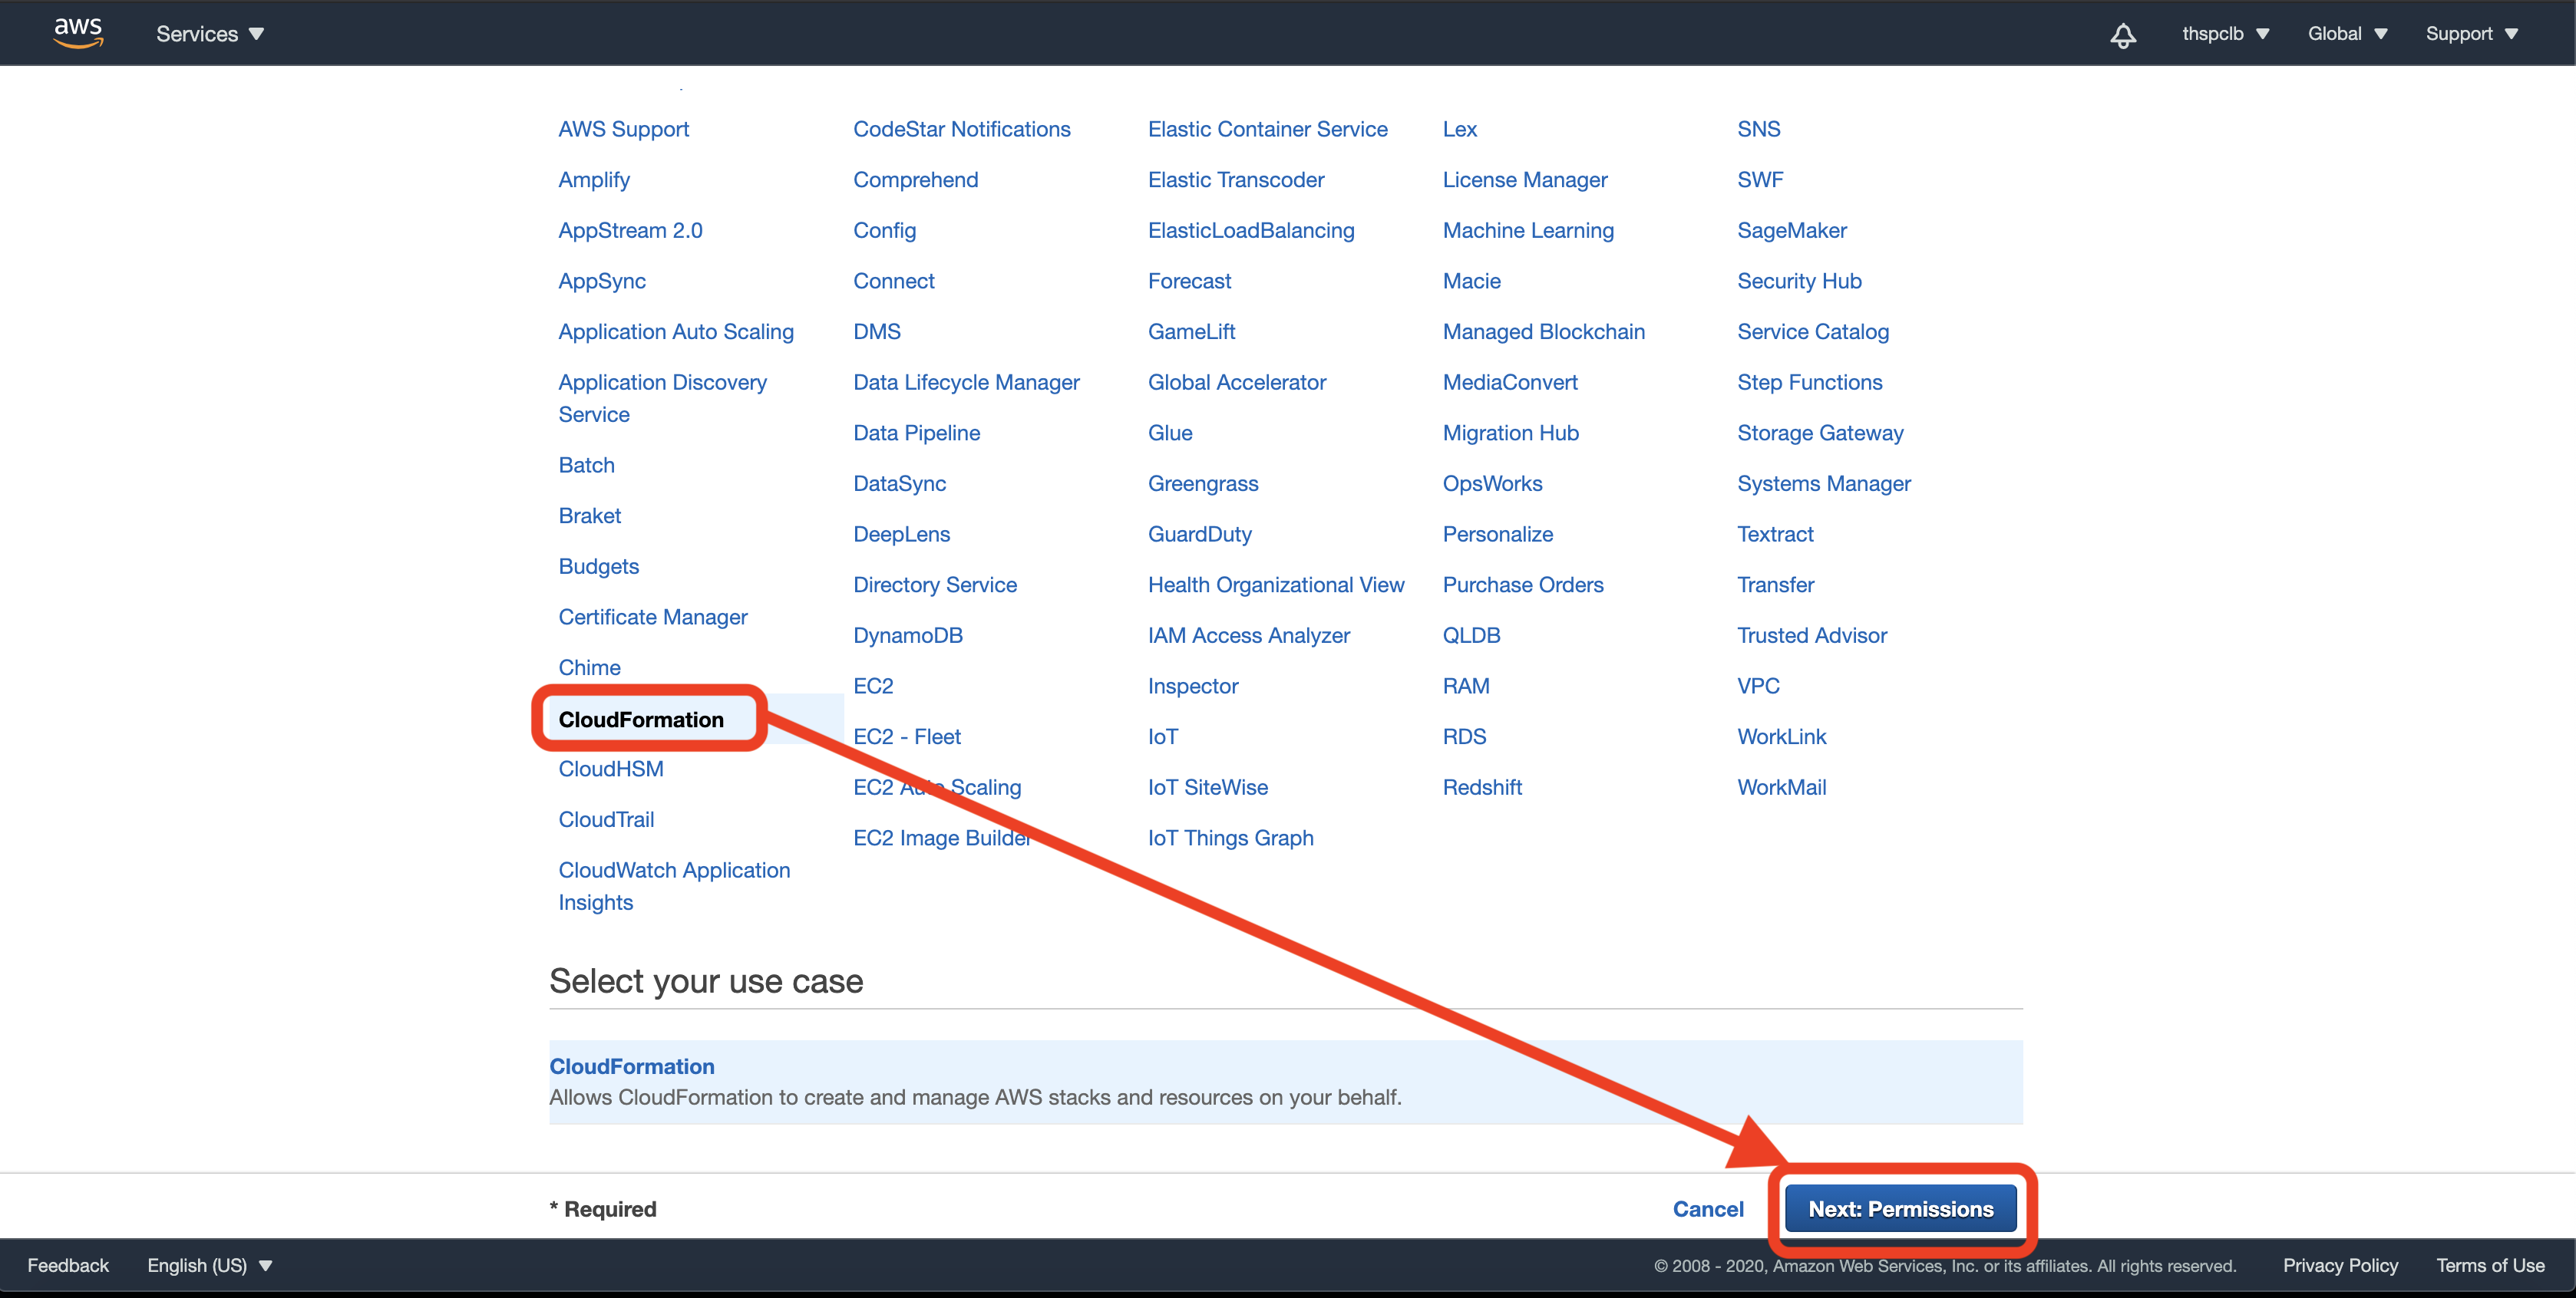Choose Systems Manager service
Viewport: 2576px width, 1298px height.
(1824, 483)
